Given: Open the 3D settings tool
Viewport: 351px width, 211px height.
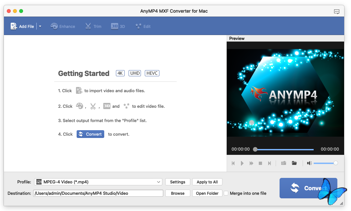Looking at the screenshot, I should click(118, 26).
